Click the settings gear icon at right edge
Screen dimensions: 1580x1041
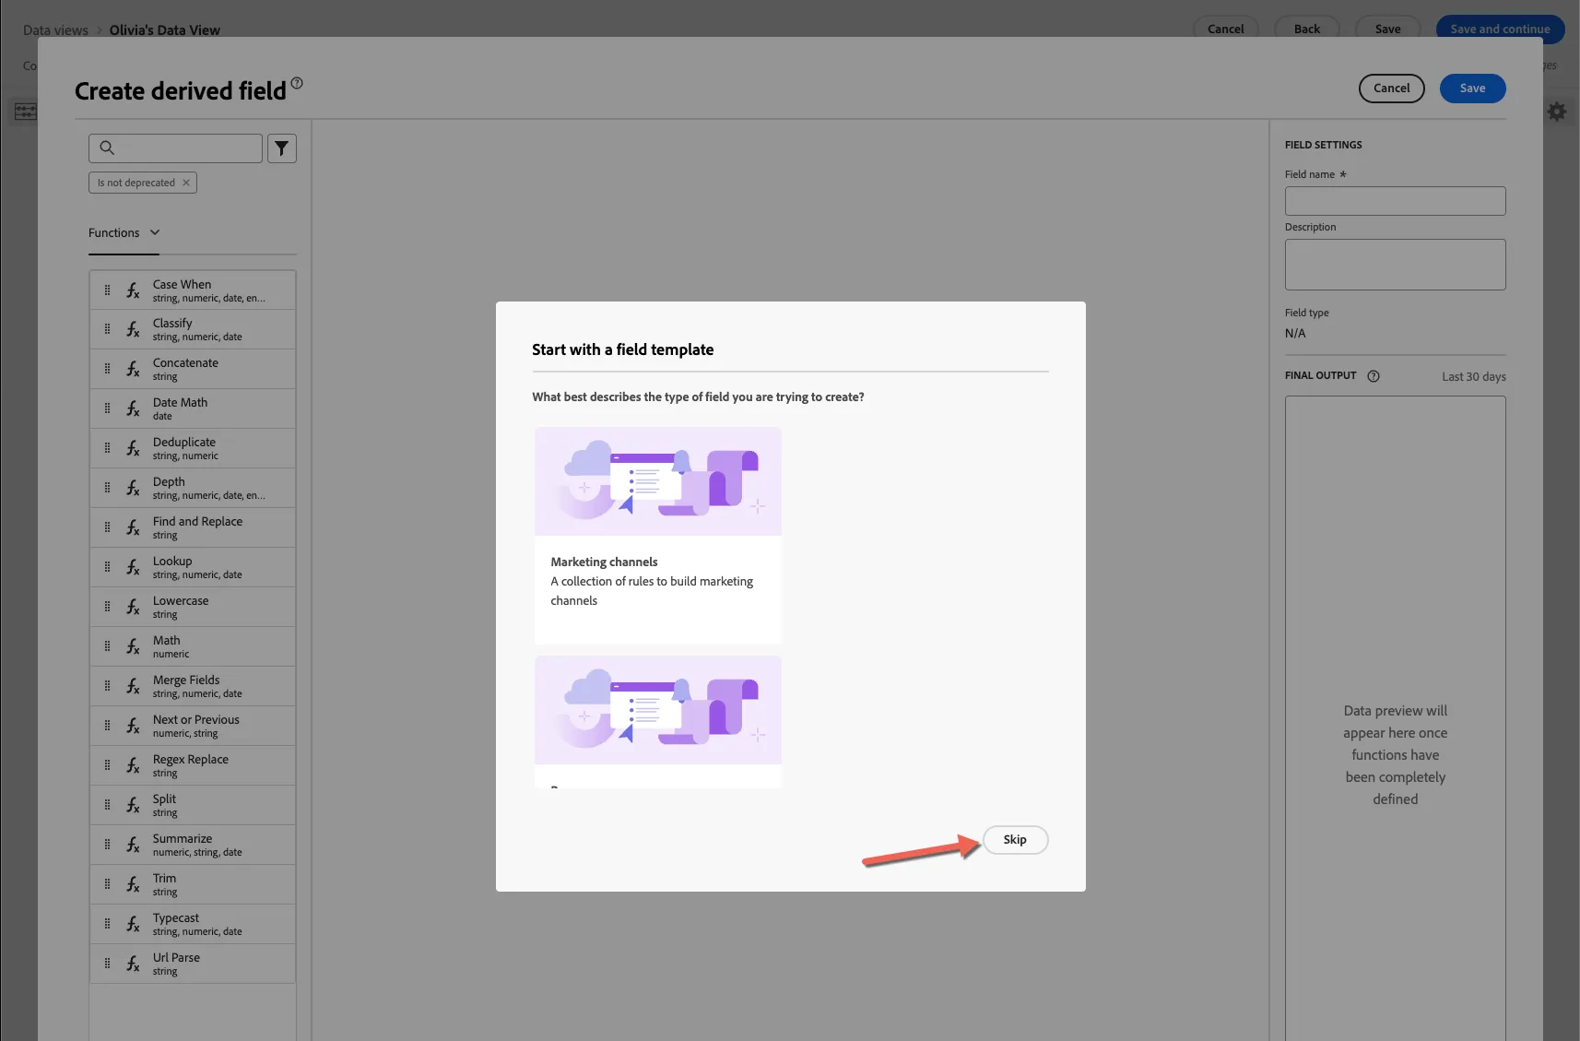[x=1556, y=112]
